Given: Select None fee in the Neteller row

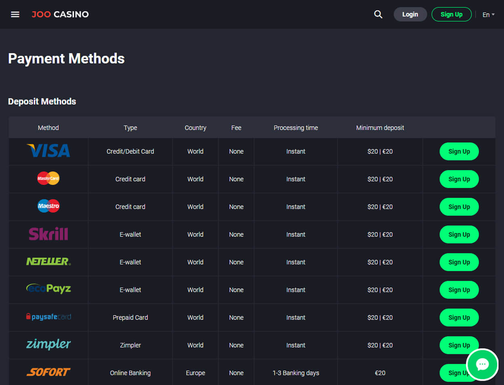Looking at the screenshot, I should click(236, 262).
